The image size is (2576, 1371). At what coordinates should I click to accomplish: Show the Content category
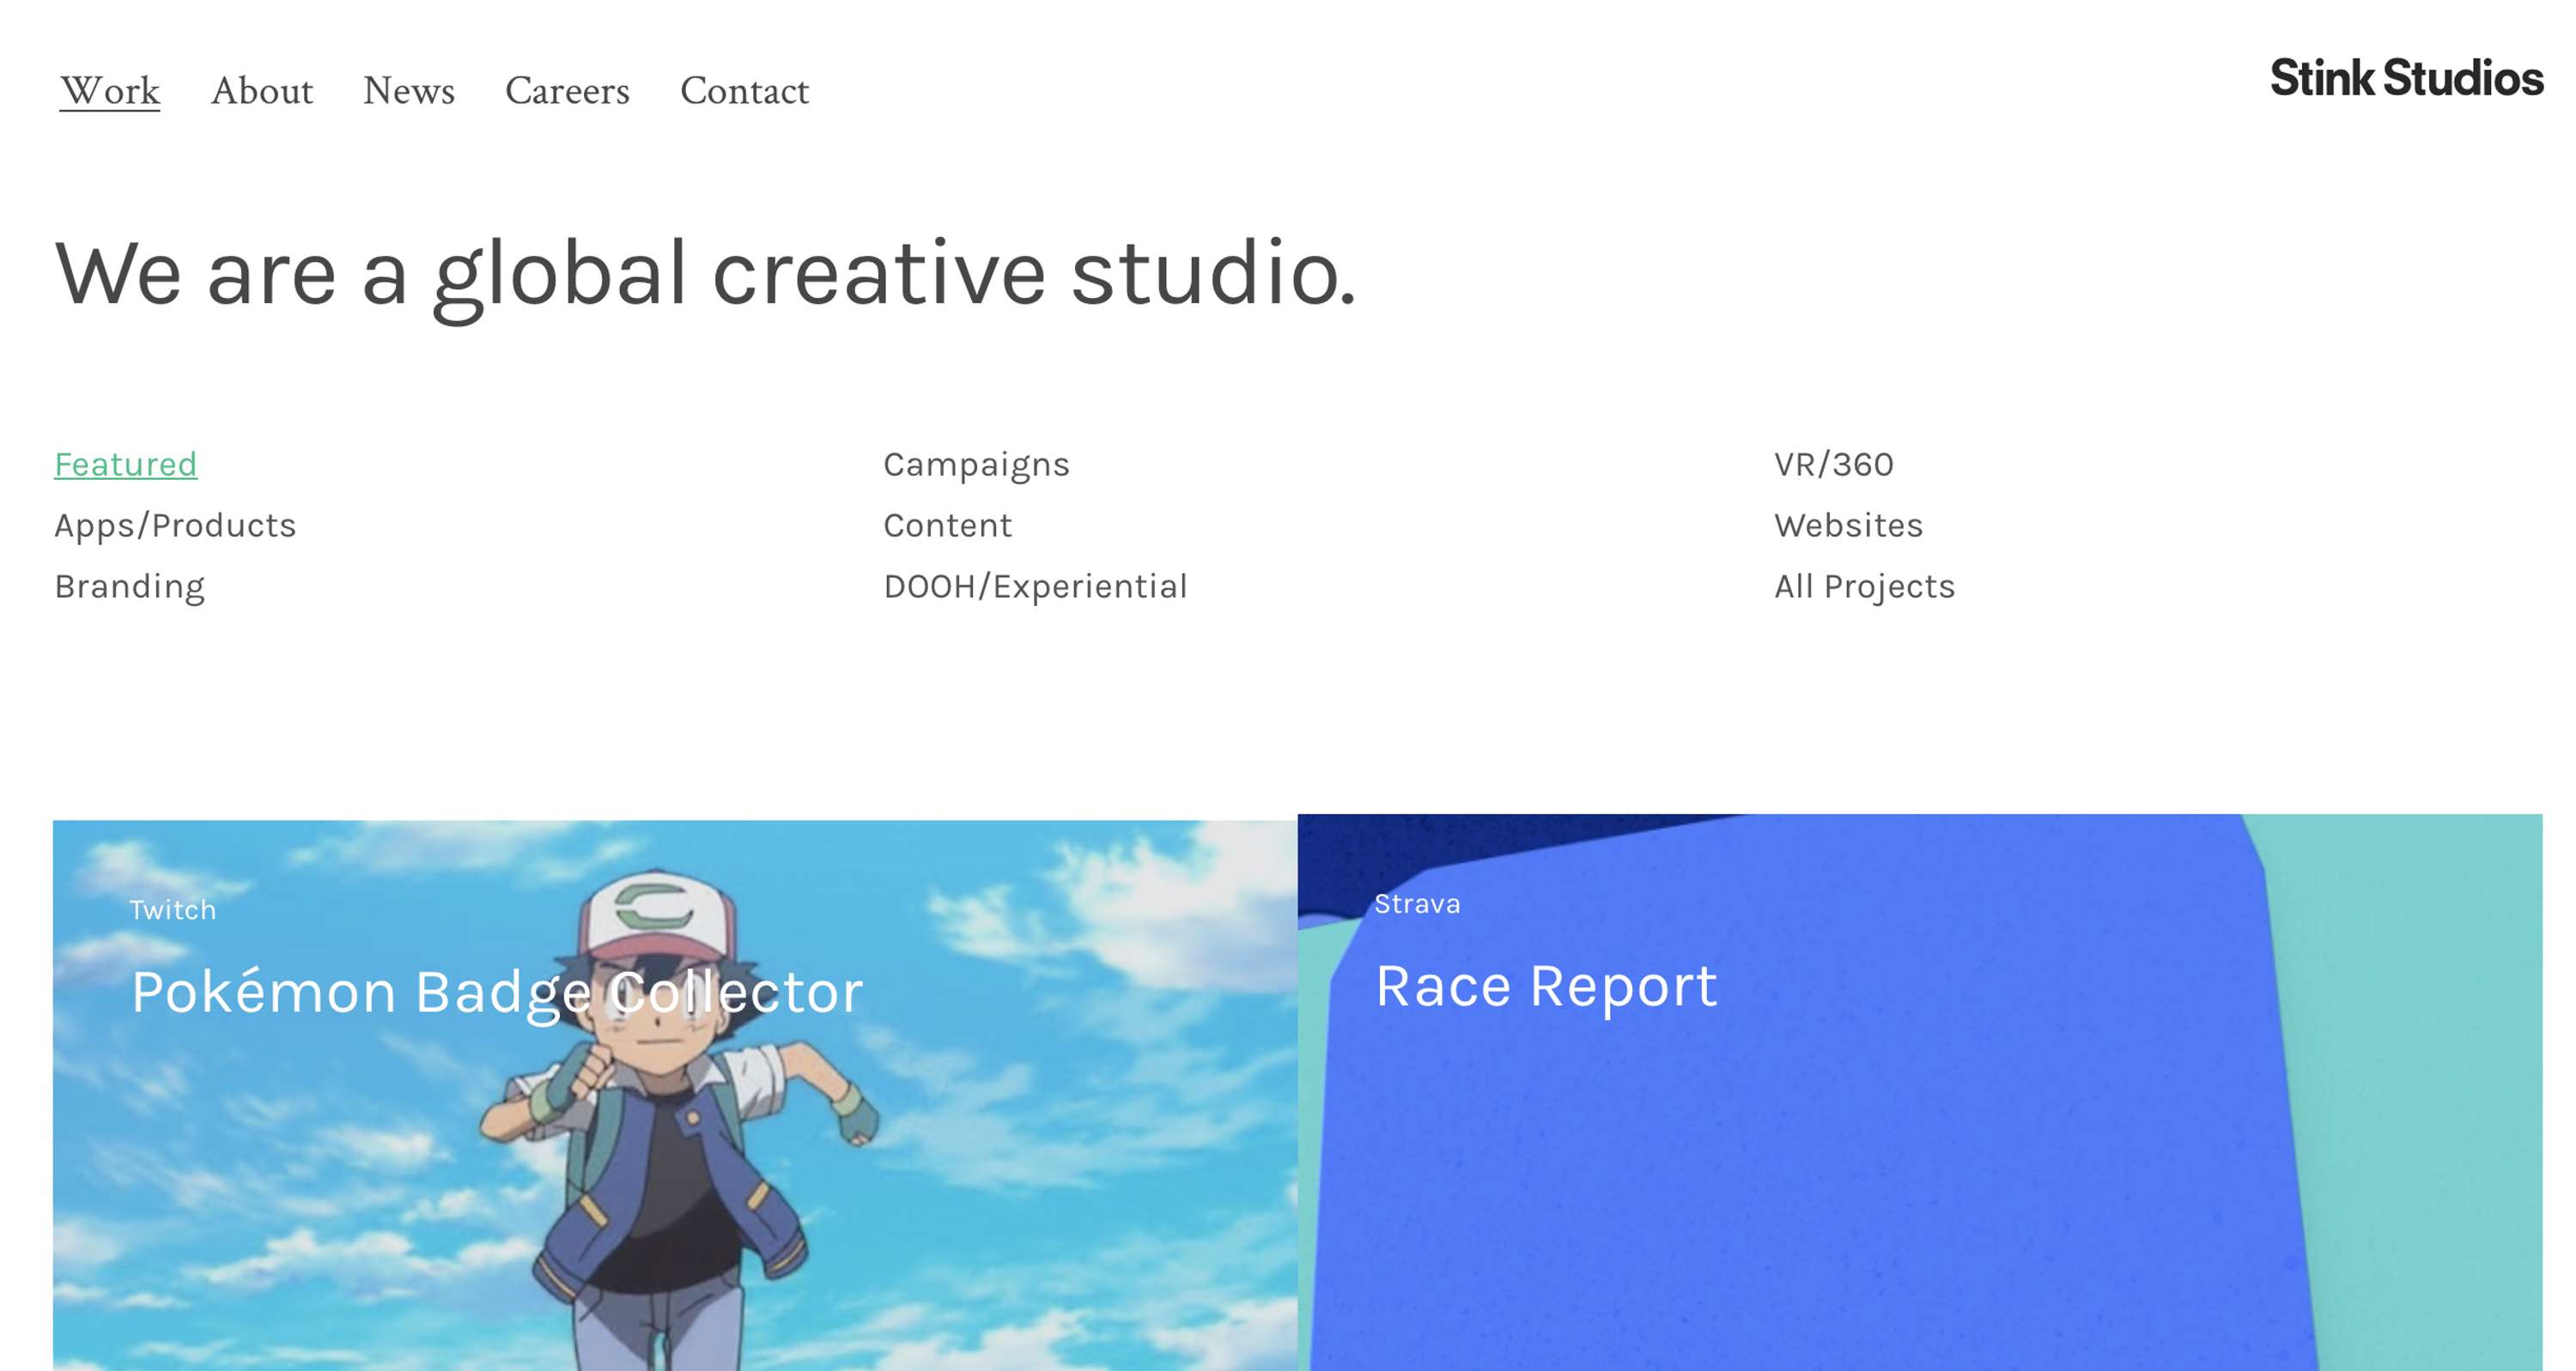coord(948,525)
